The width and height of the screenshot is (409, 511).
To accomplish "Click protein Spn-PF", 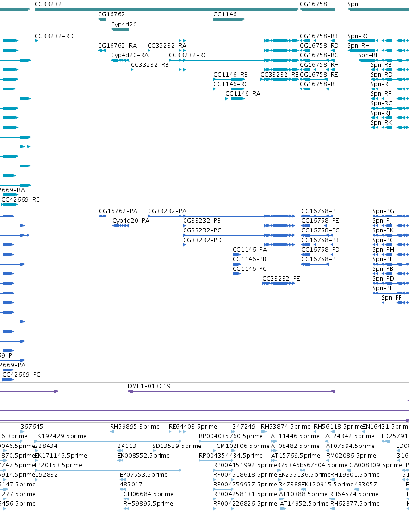I will tap(392, 297).
